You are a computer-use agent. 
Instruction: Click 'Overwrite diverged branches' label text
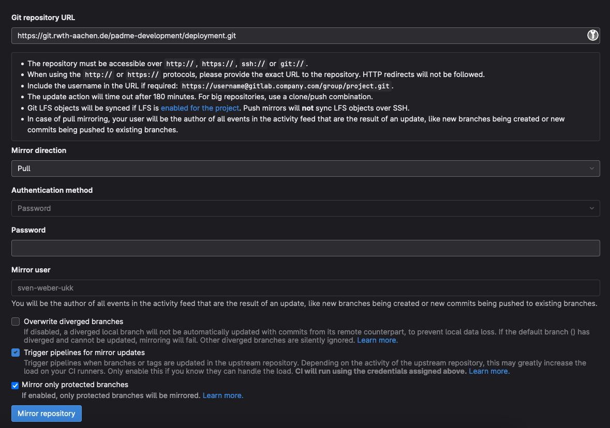point(73,322)
